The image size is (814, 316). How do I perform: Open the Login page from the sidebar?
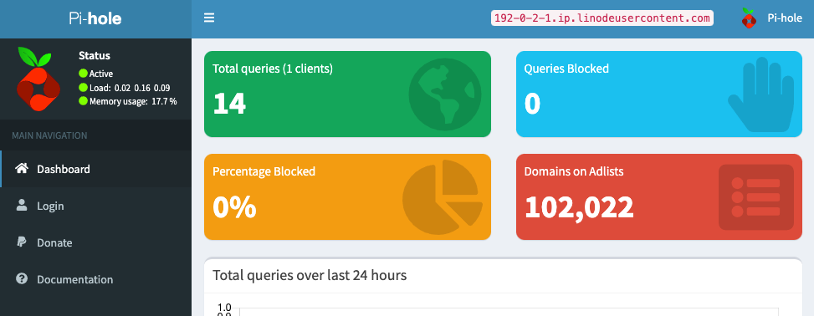coord(95,206)
